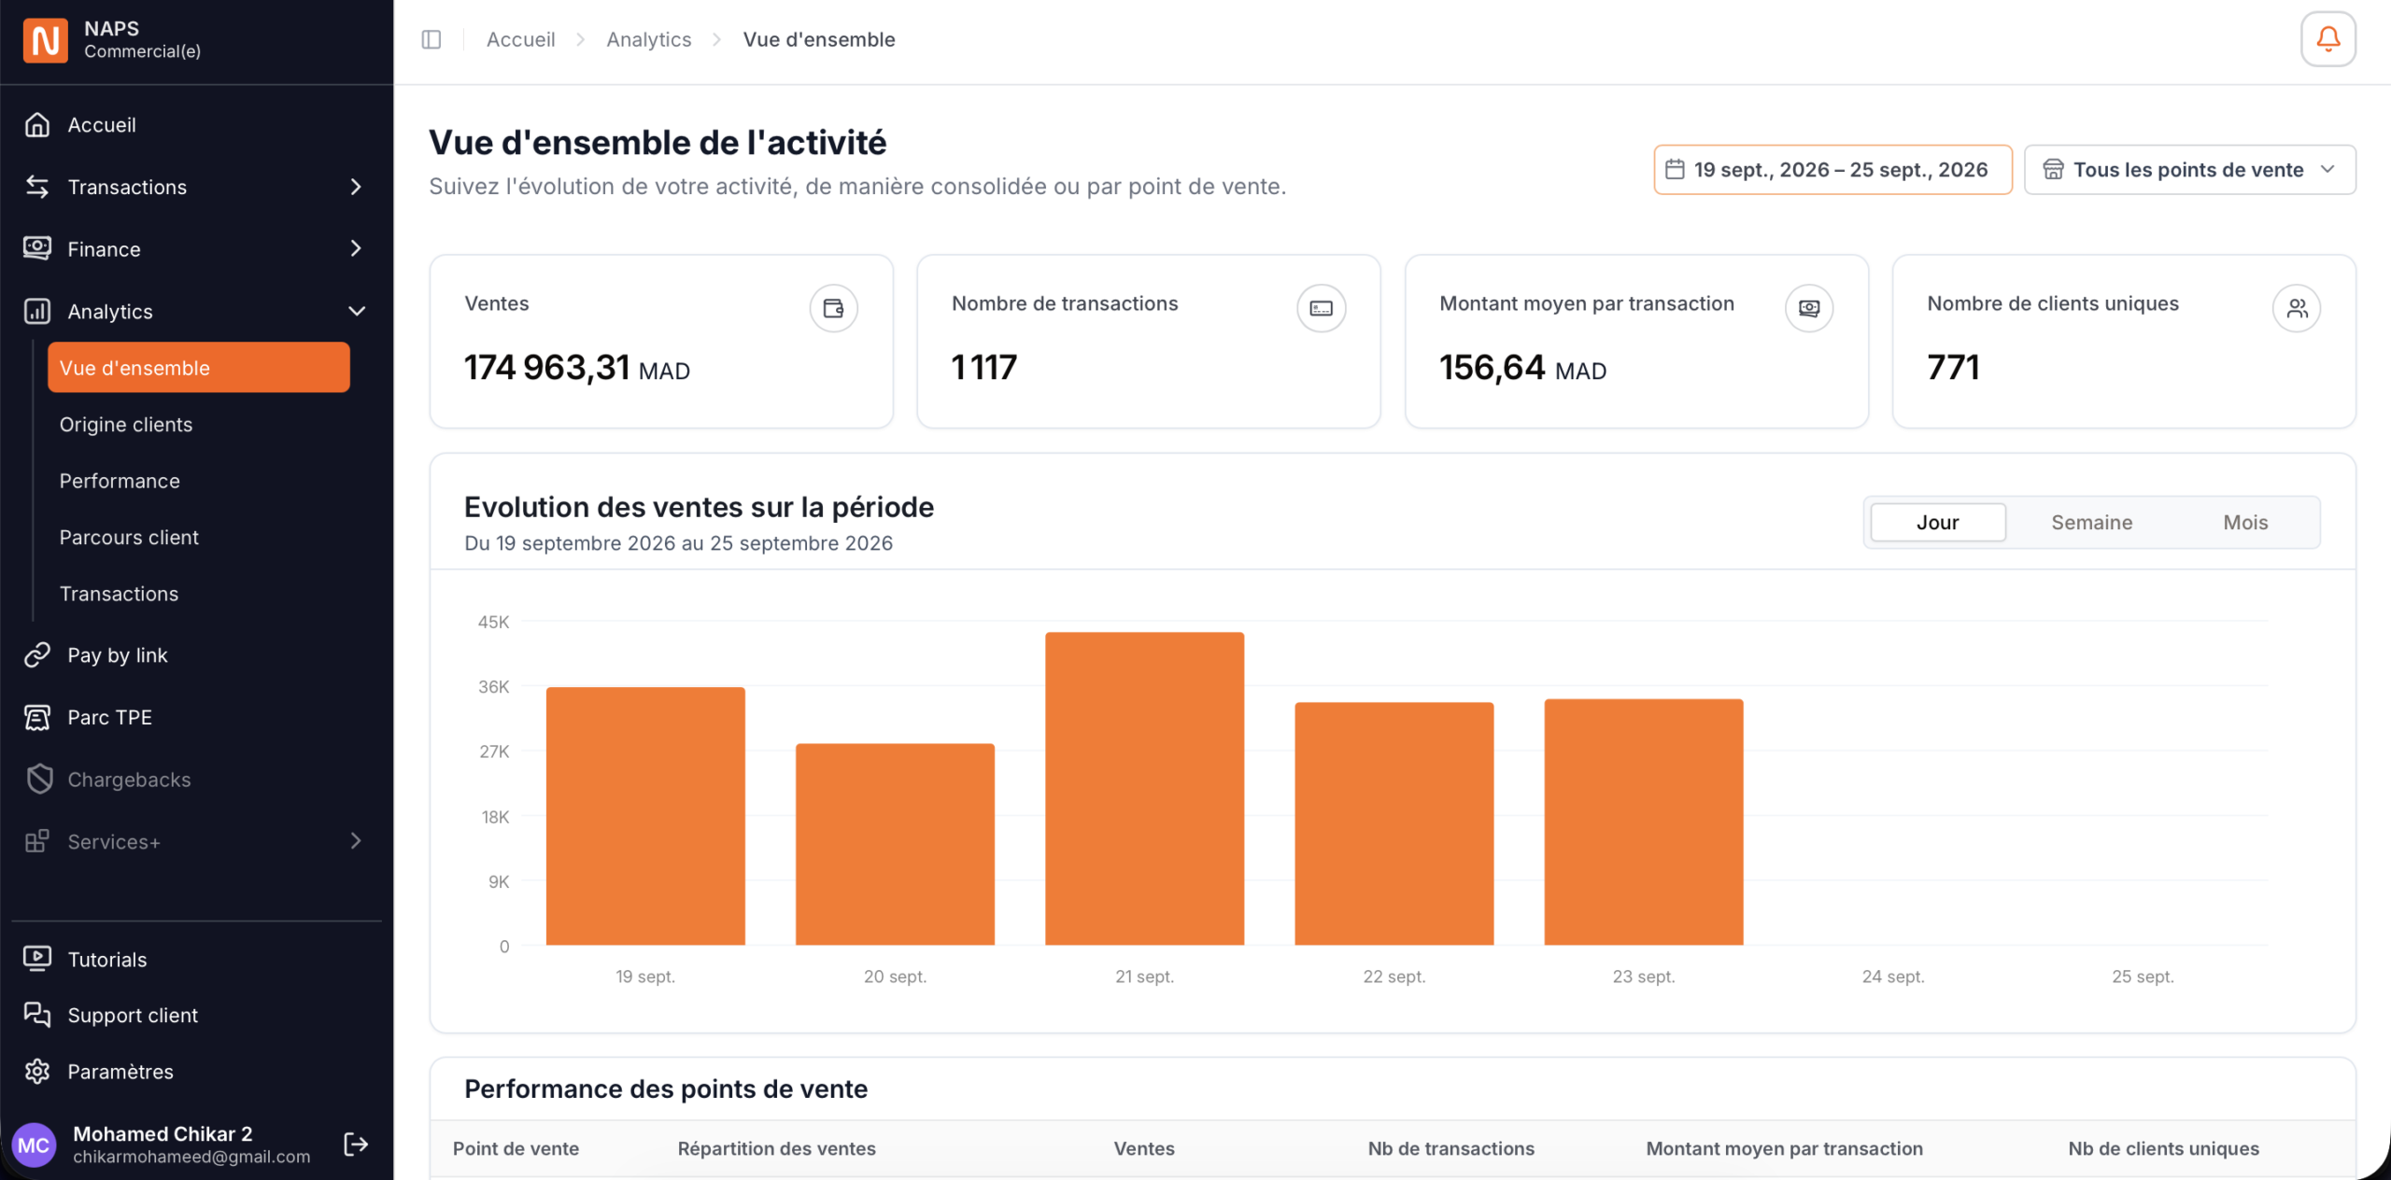Click the card icon on Nombre de transactions

click(x=1321, y=308)
